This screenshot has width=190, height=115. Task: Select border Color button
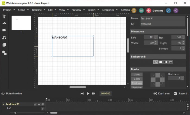pyautogui.click(x=137, y=79)
